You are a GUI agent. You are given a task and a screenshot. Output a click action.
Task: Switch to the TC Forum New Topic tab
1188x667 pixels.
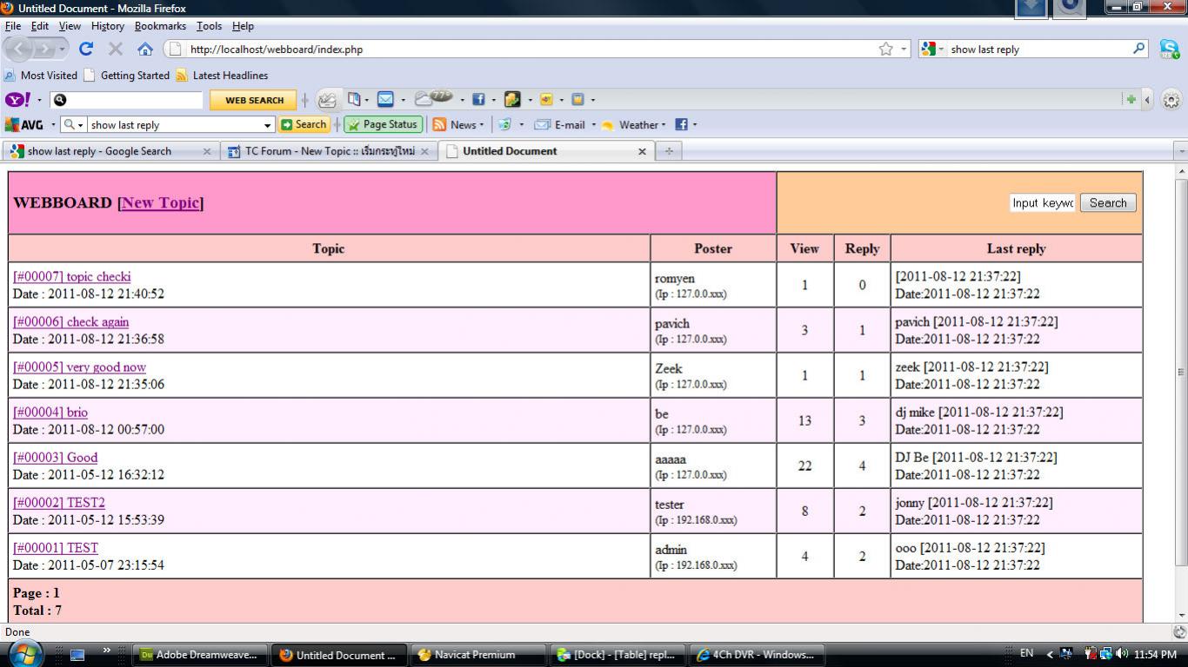point(328,151)
